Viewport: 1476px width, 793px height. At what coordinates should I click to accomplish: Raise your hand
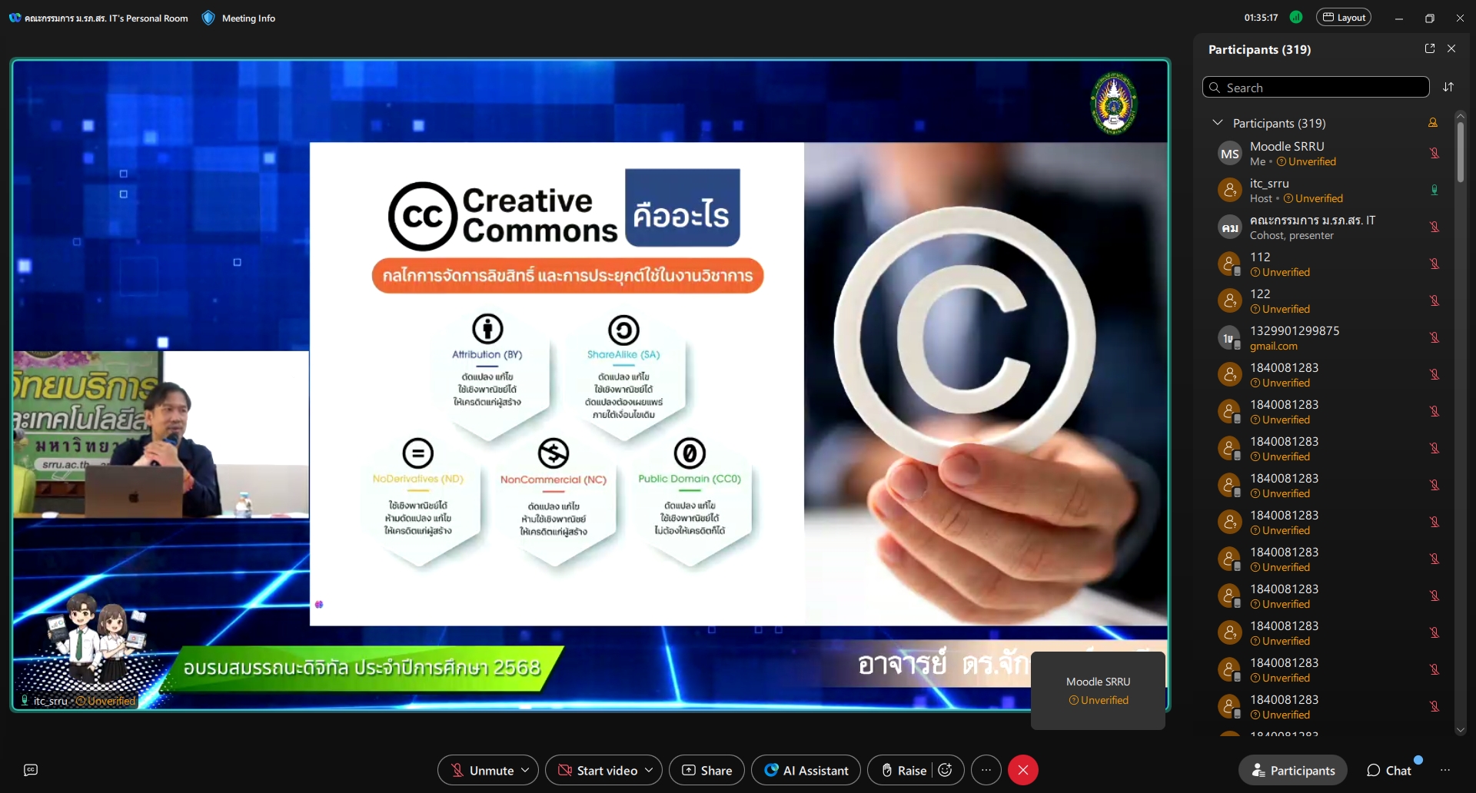(903, 770)
